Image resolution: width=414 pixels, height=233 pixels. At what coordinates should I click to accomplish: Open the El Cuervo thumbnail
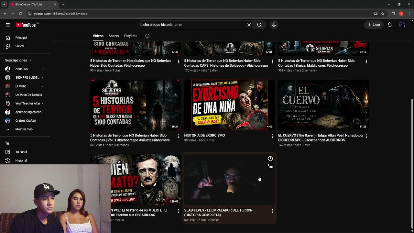coord(323,105)
